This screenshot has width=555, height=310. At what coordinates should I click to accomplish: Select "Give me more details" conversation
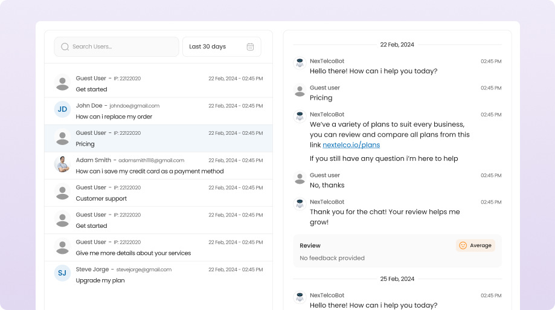point(158,248)
